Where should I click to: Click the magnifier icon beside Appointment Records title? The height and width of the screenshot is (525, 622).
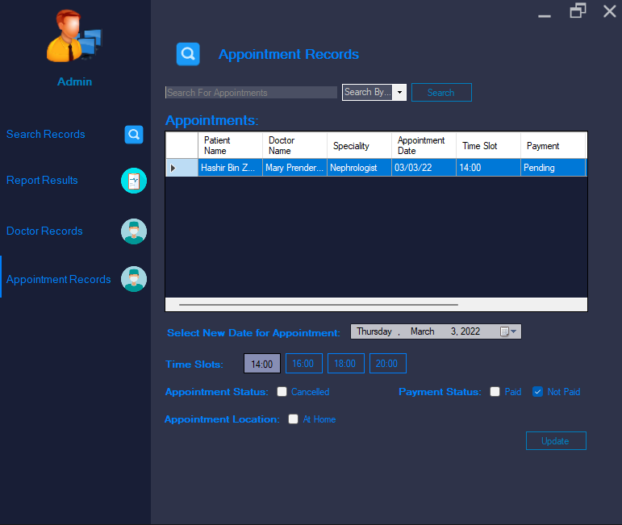188,54
